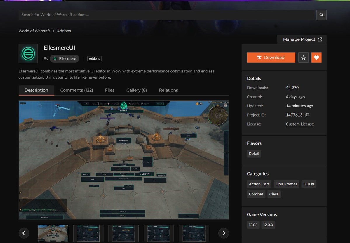Click the Class category tag

pyautogui.click(x=274, y=194)
